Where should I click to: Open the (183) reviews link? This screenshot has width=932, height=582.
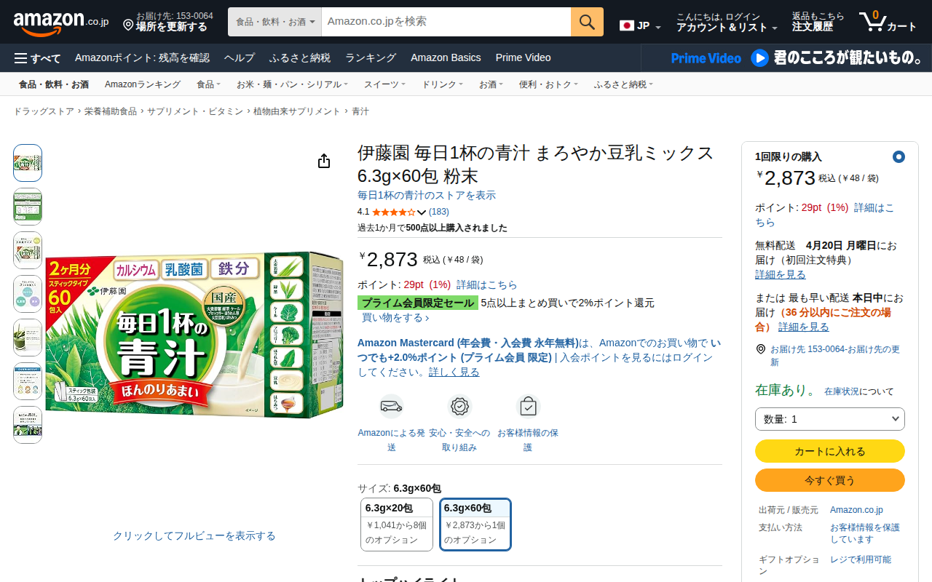pyautogui.click(x=439, y=212)
